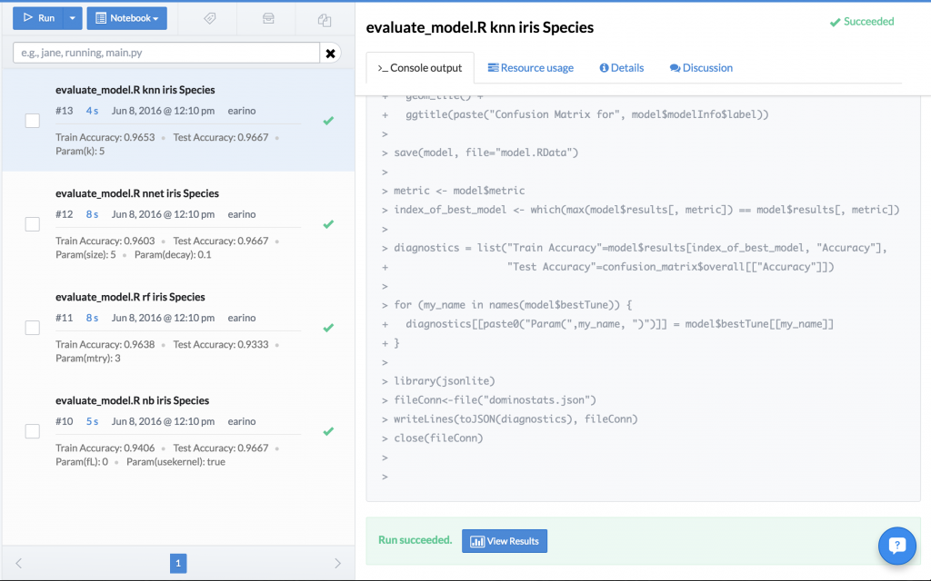Clear the search filter with X
Image resolution: width=931 pixels, height=581 pixels.
pyautogui.click(x=331, y=54)
